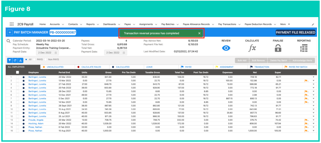321x143 pixels.
Task: Open the Pay Transactions nav item
Action: (227, 24)
